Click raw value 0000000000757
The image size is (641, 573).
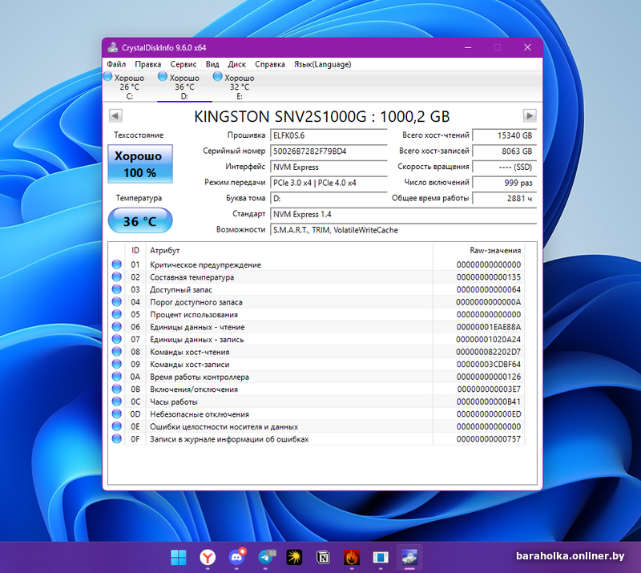[489, 439]
